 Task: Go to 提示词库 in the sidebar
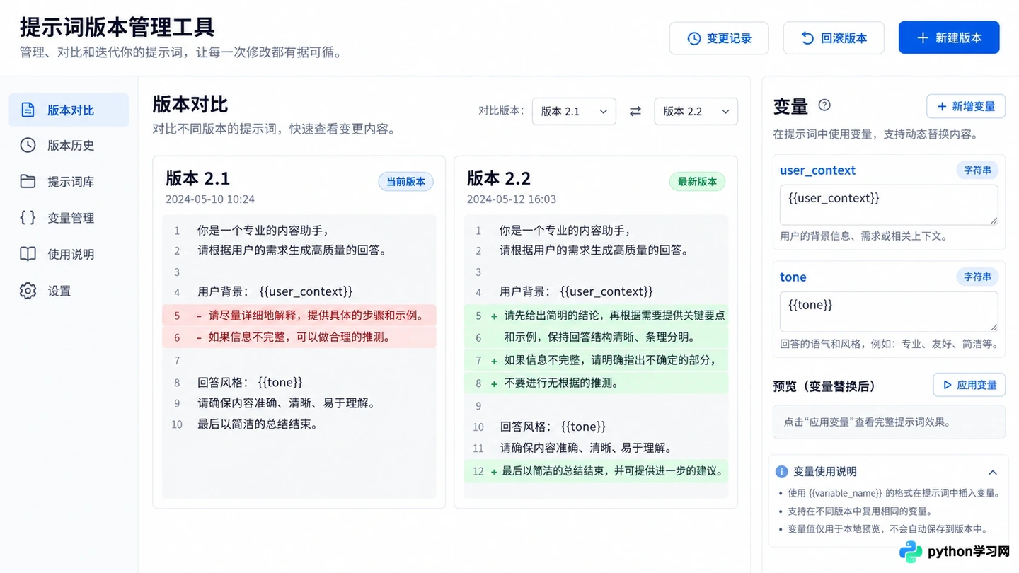point(69,182)
